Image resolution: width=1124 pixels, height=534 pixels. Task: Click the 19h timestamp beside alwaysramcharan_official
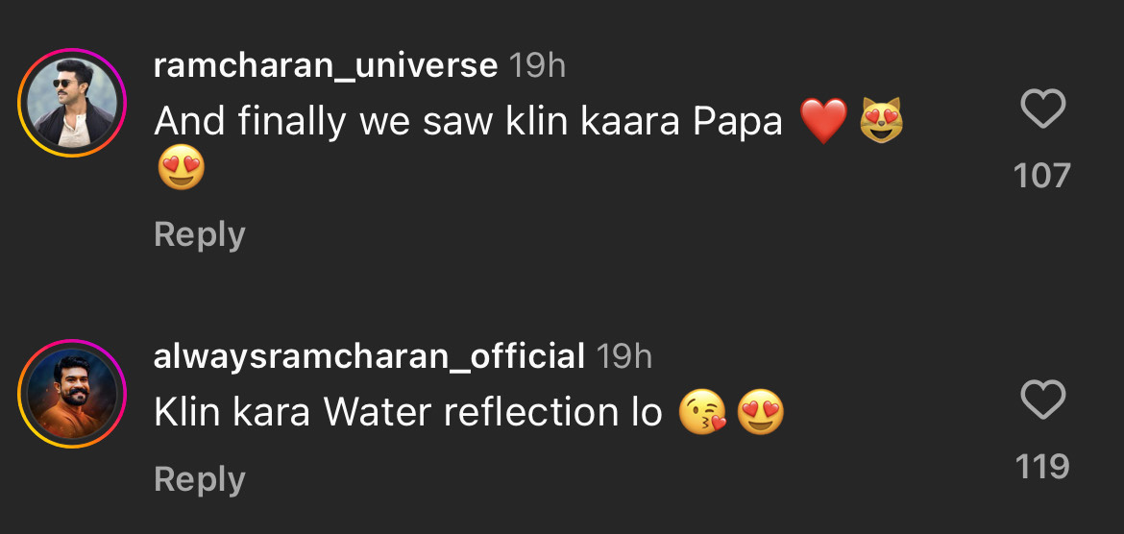coord(624,356)
